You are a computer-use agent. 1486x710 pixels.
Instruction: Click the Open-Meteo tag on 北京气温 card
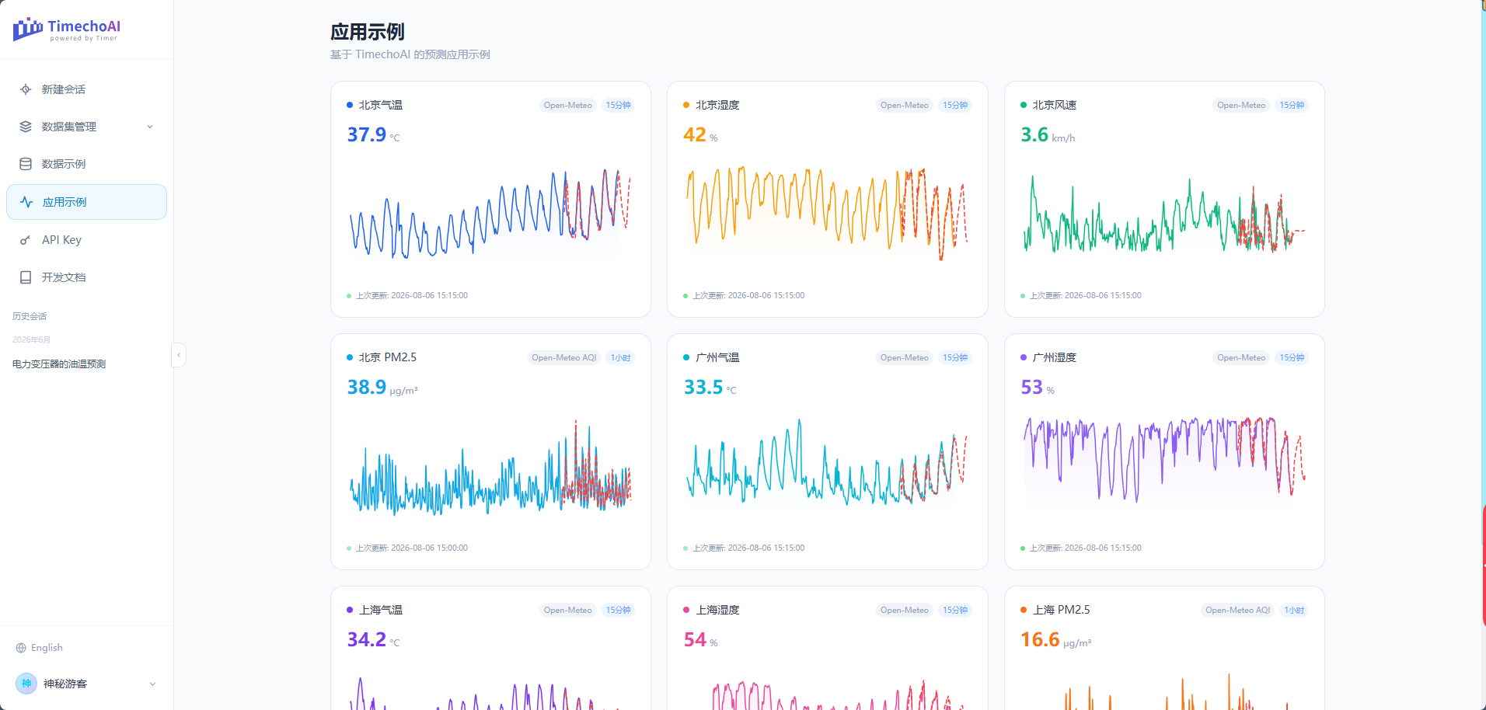tap(568, 106)
